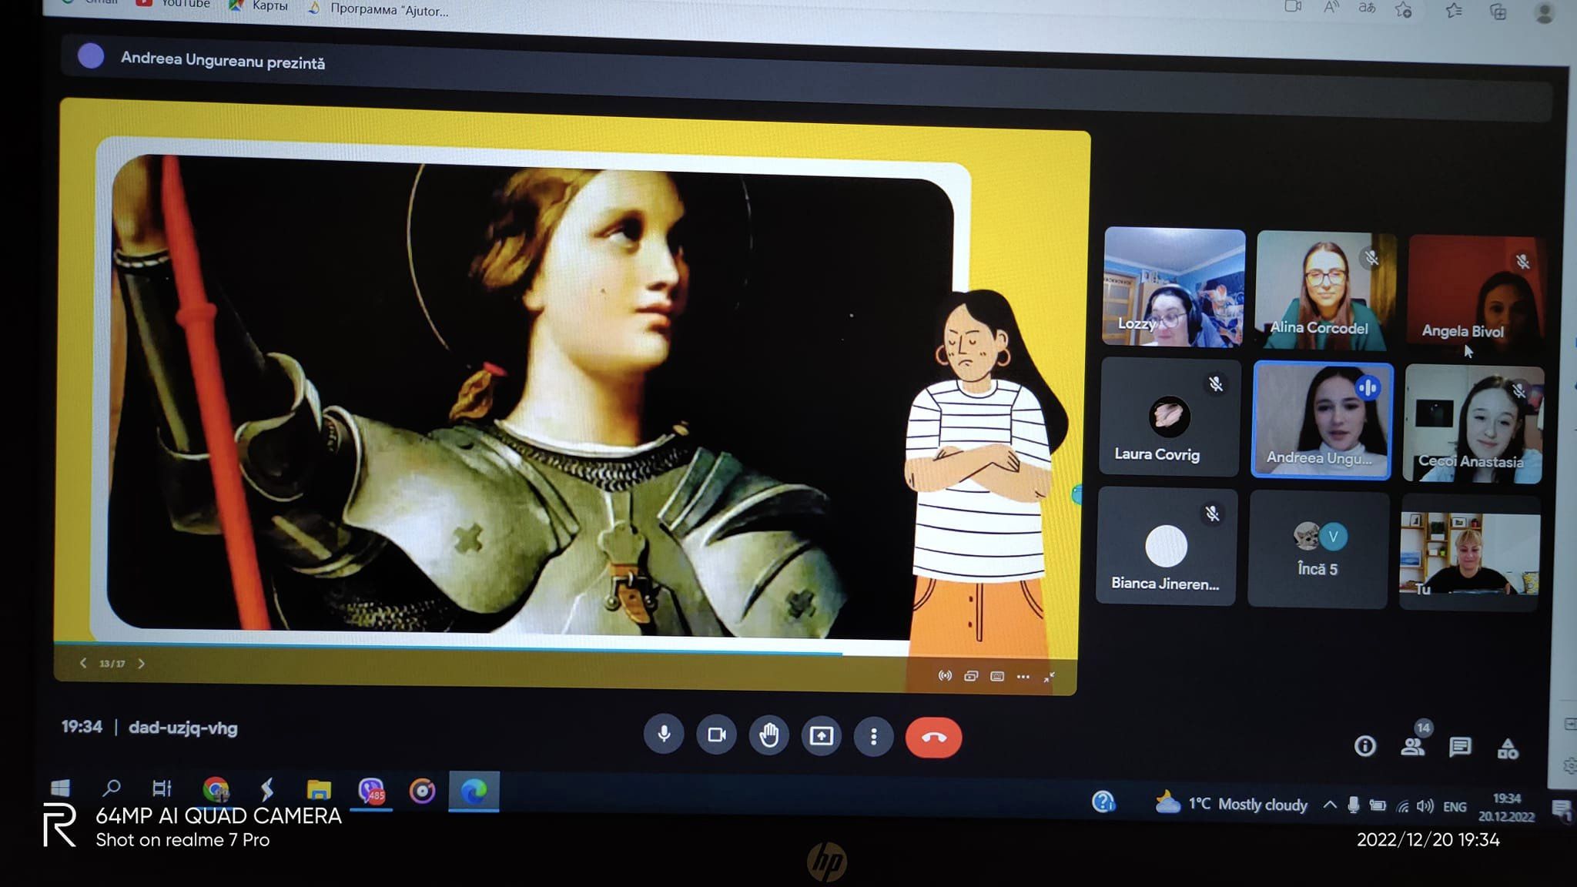Click the slide's laser pointer icon
The height and width of the screenshot is (887, 1577).
945,676
